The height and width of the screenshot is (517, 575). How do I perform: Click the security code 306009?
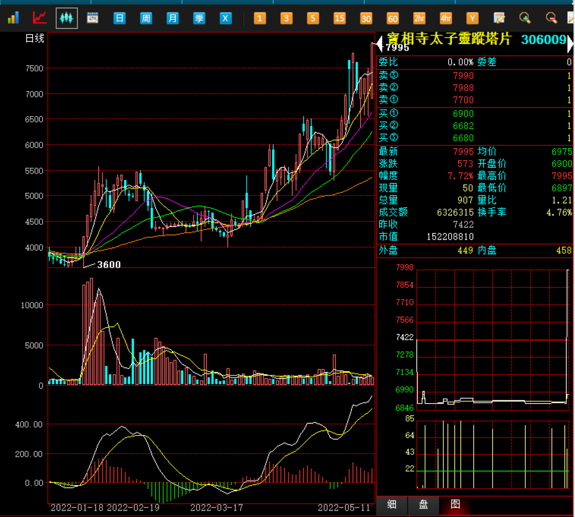pos(544,39)
